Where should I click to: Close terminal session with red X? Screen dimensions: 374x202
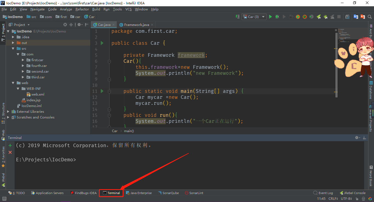[10, 152]
